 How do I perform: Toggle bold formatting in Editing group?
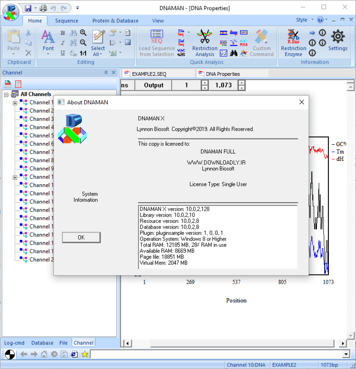tap(63, 33)
